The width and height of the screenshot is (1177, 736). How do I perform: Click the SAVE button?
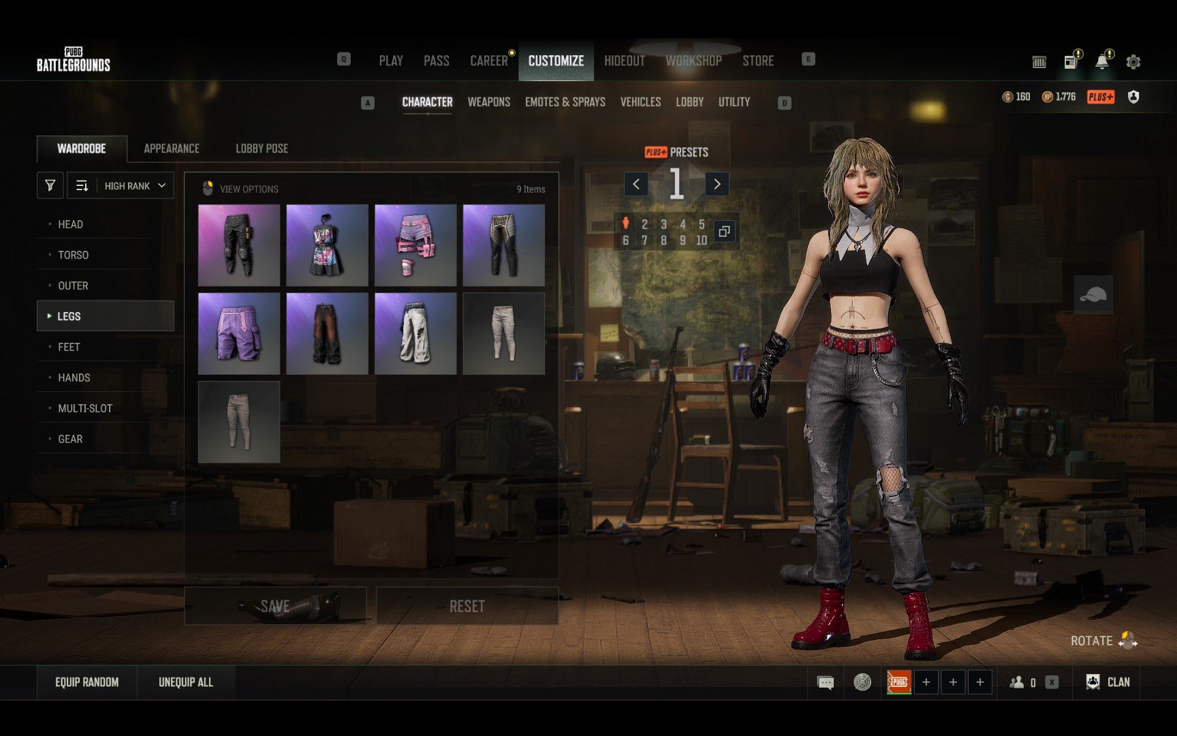pyautogui.click(x=275, y=606)
